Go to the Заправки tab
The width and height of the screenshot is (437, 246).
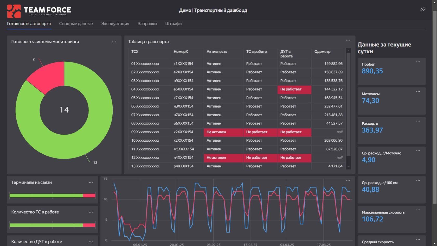pyautogui.click(x=147, y=24)
